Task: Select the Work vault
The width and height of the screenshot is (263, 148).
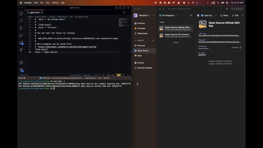Action: [144, 56]
